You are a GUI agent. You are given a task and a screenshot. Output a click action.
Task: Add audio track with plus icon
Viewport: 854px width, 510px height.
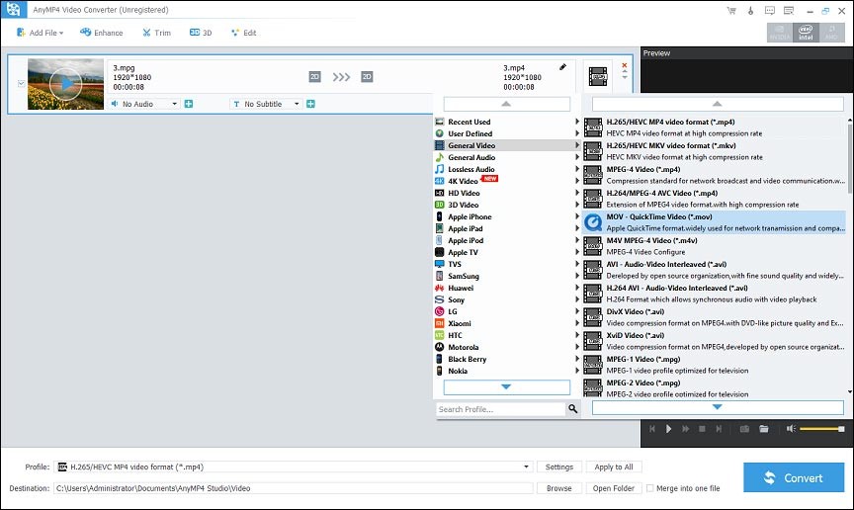point(189,104)
